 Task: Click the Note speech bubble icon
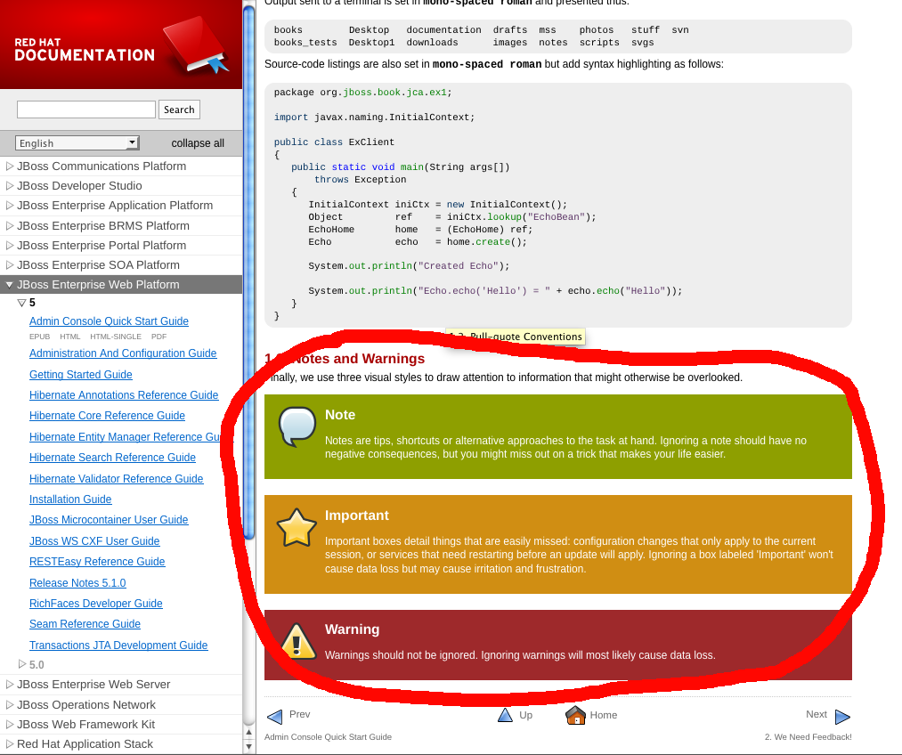point(297,426)
